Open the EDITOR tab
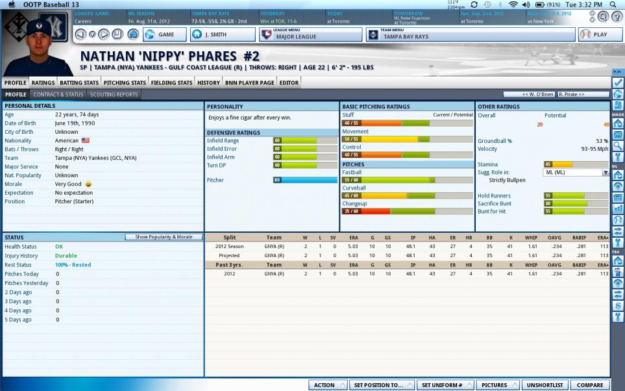625x391 pixels. tap(289, 82)
